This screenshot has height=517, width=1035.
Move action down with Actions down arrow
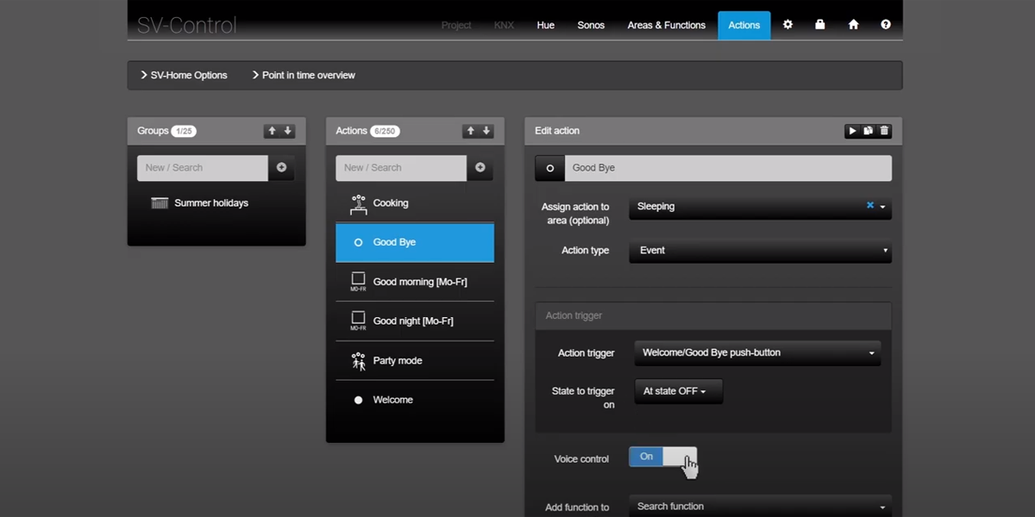pos(486,131)
